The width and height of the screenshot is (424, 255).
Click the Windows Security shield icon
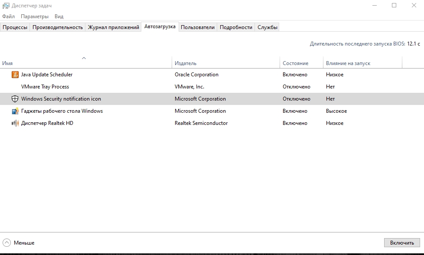(15, 99)
